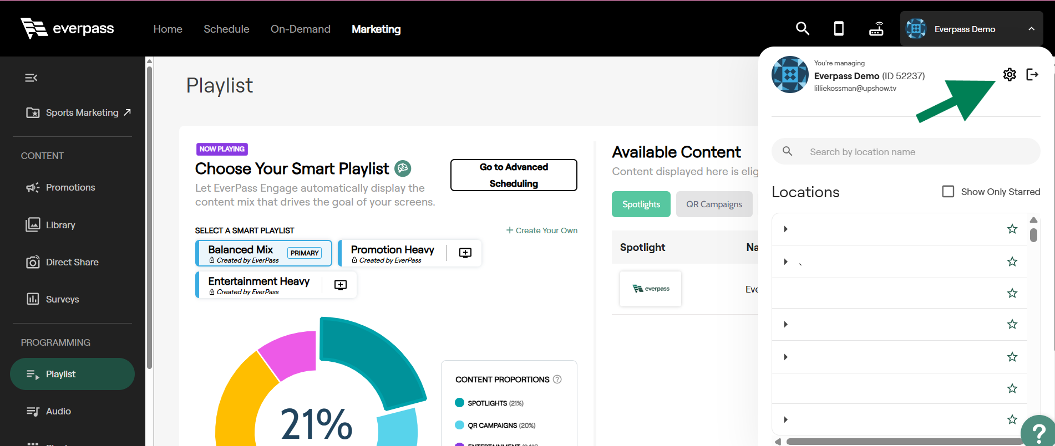Star the topmost location row
1055x446 pixels.
click(1012, 229)
